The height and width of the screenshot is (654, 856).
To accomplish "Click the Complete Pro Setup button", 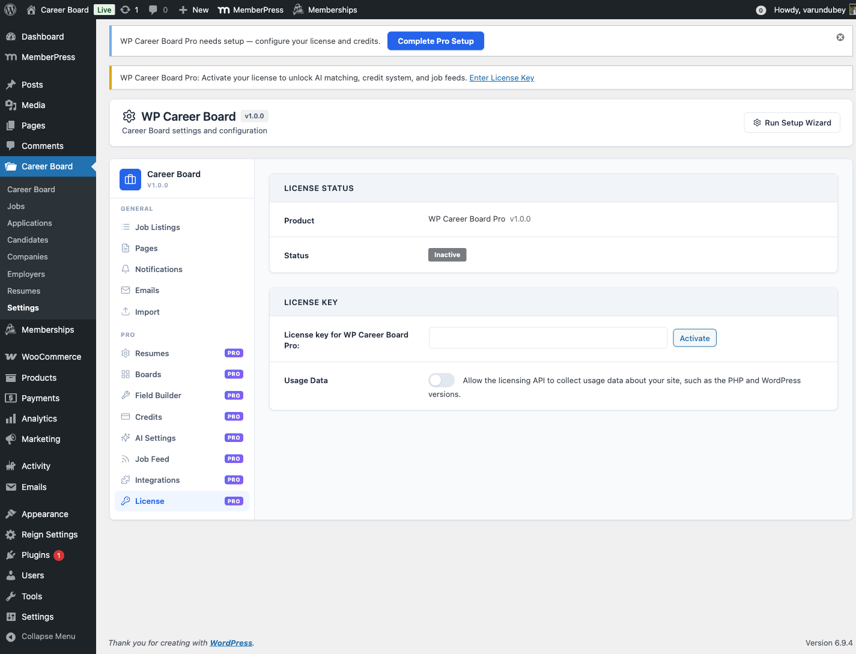I will 436,41.
